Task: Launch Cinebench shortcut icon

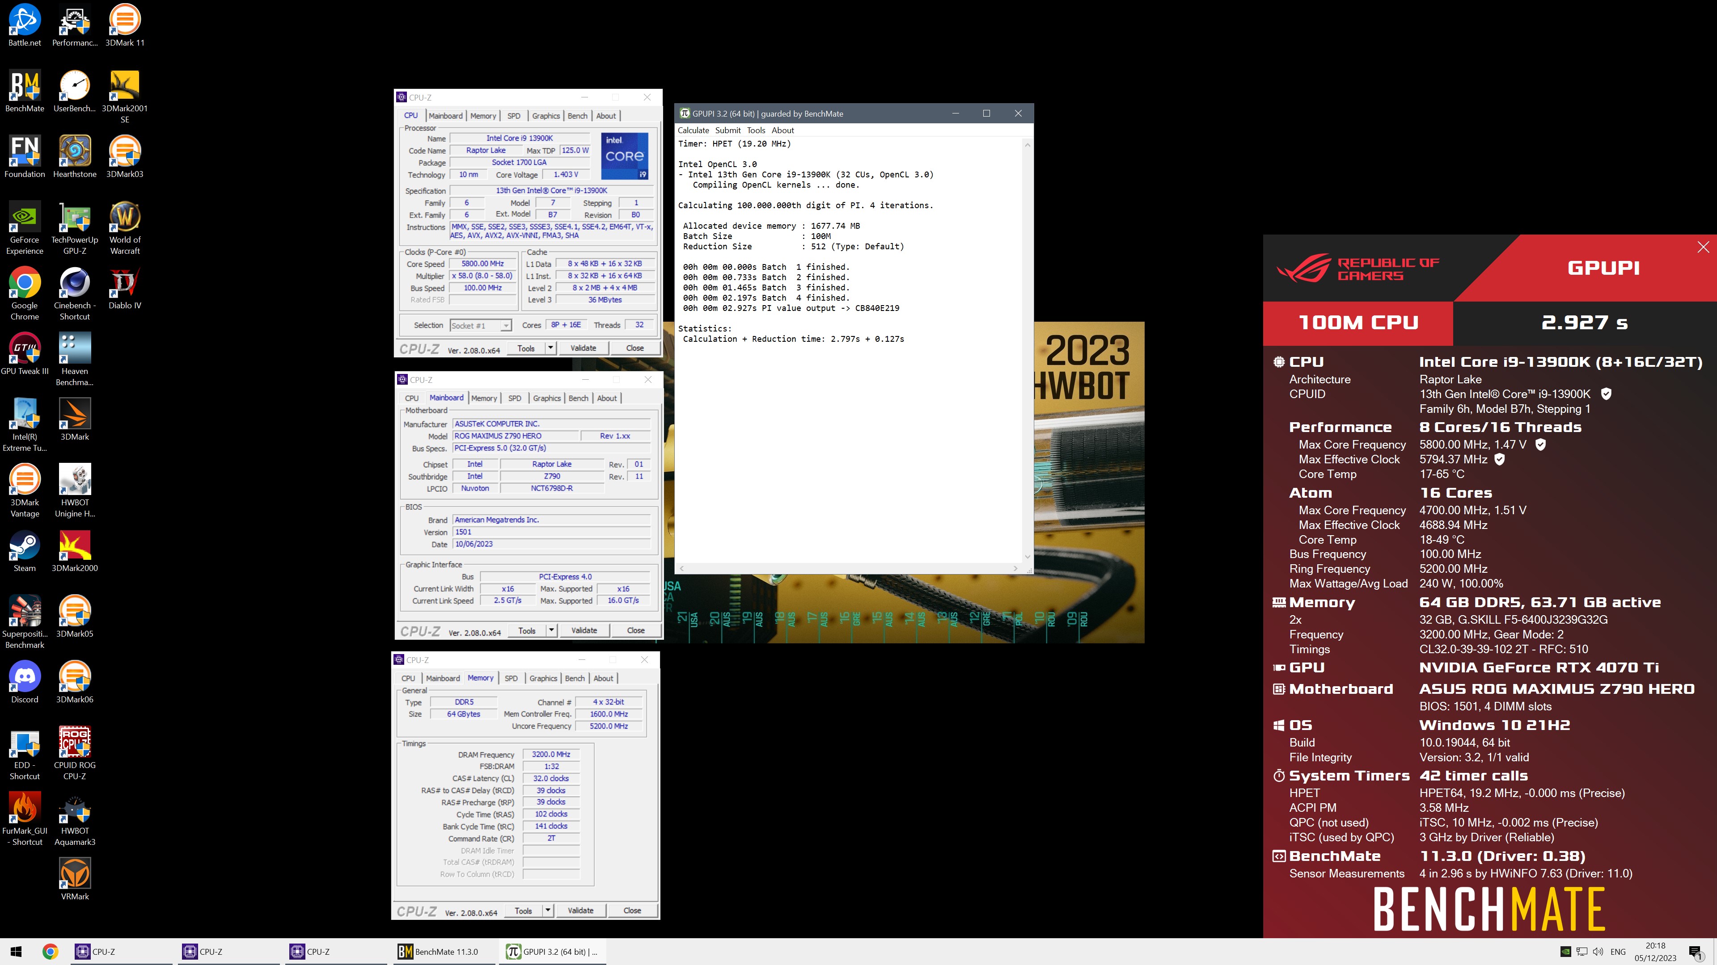Action: (x=75, y=294)
